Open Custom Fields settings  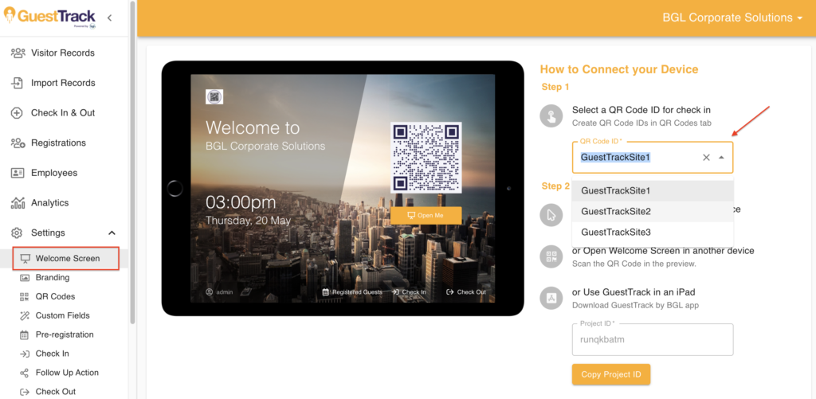[62, 315]
